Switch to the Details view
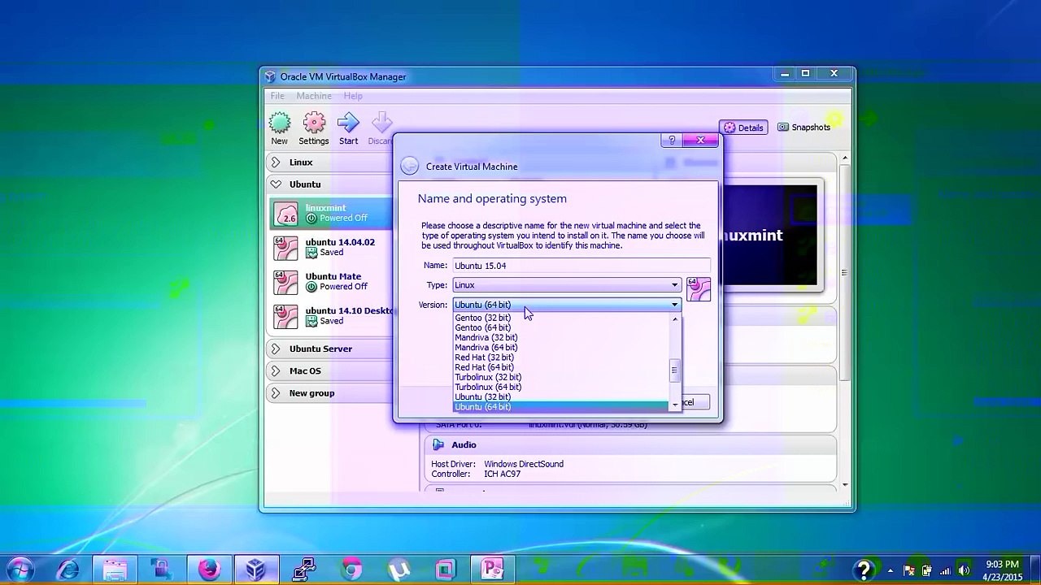 click(x=743, y=128)
